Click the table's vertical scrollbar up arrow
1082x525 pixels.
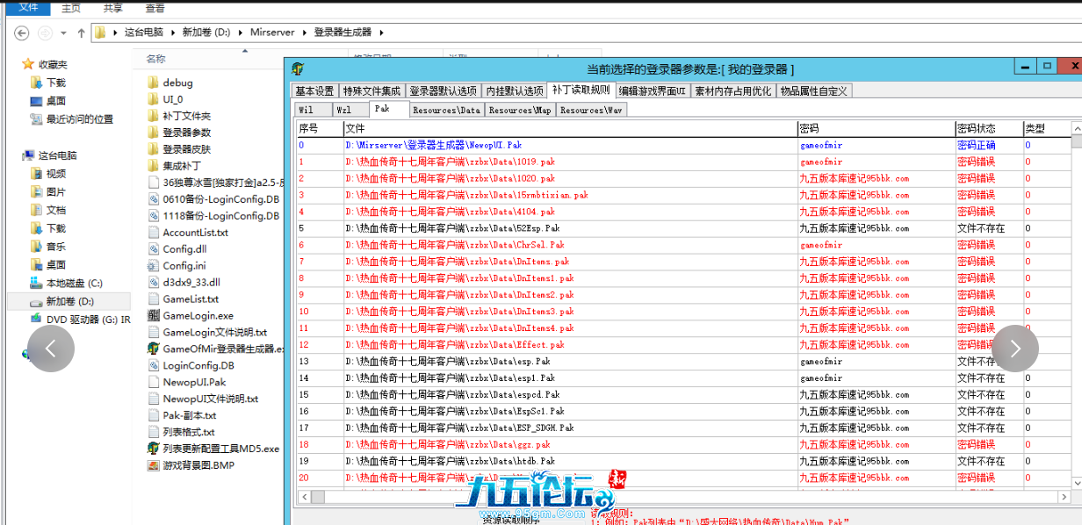click(x=1077, y=128)
